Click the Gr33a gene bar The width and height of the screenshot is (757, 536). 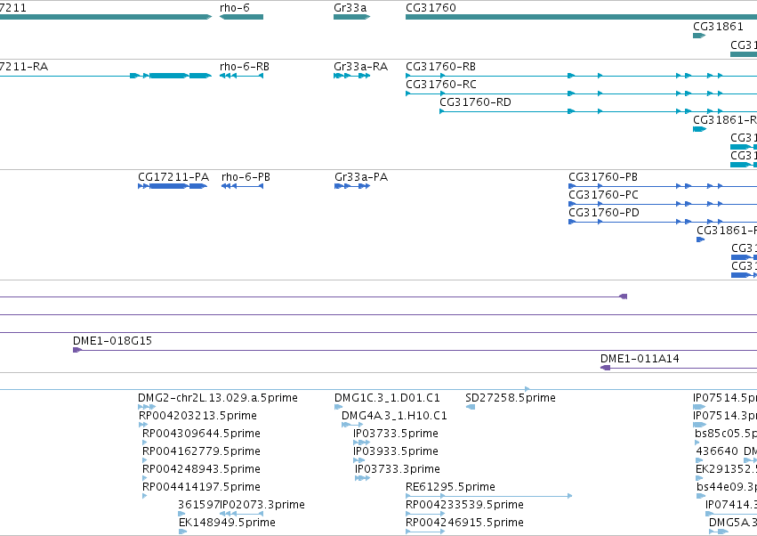[x=352, y=17]
